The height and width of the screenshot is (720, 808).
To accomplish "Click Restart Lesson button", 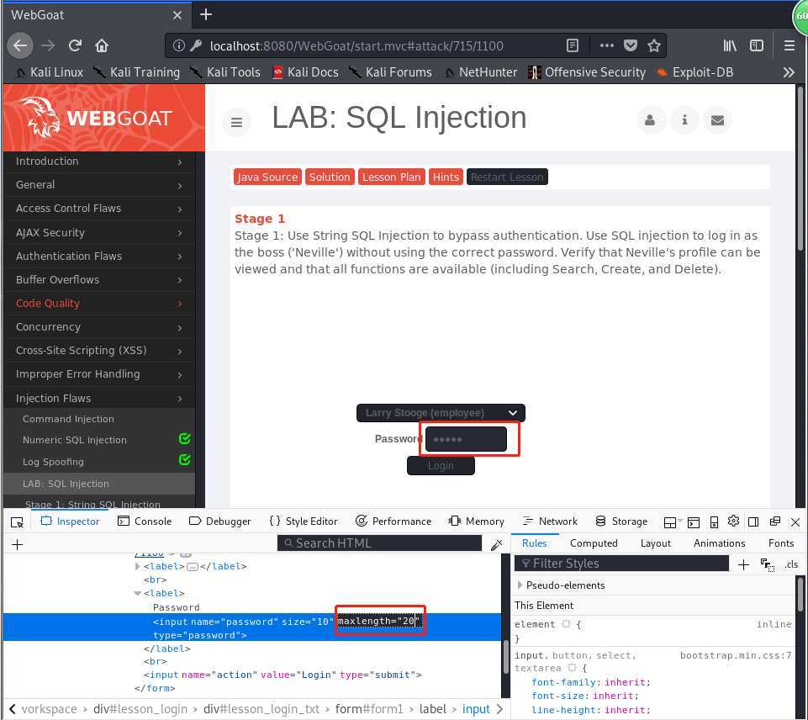I will point(507,177).
